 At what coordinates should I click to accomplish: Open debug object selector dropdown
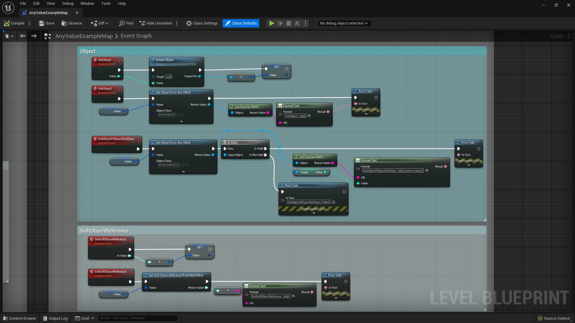point(344,23)
